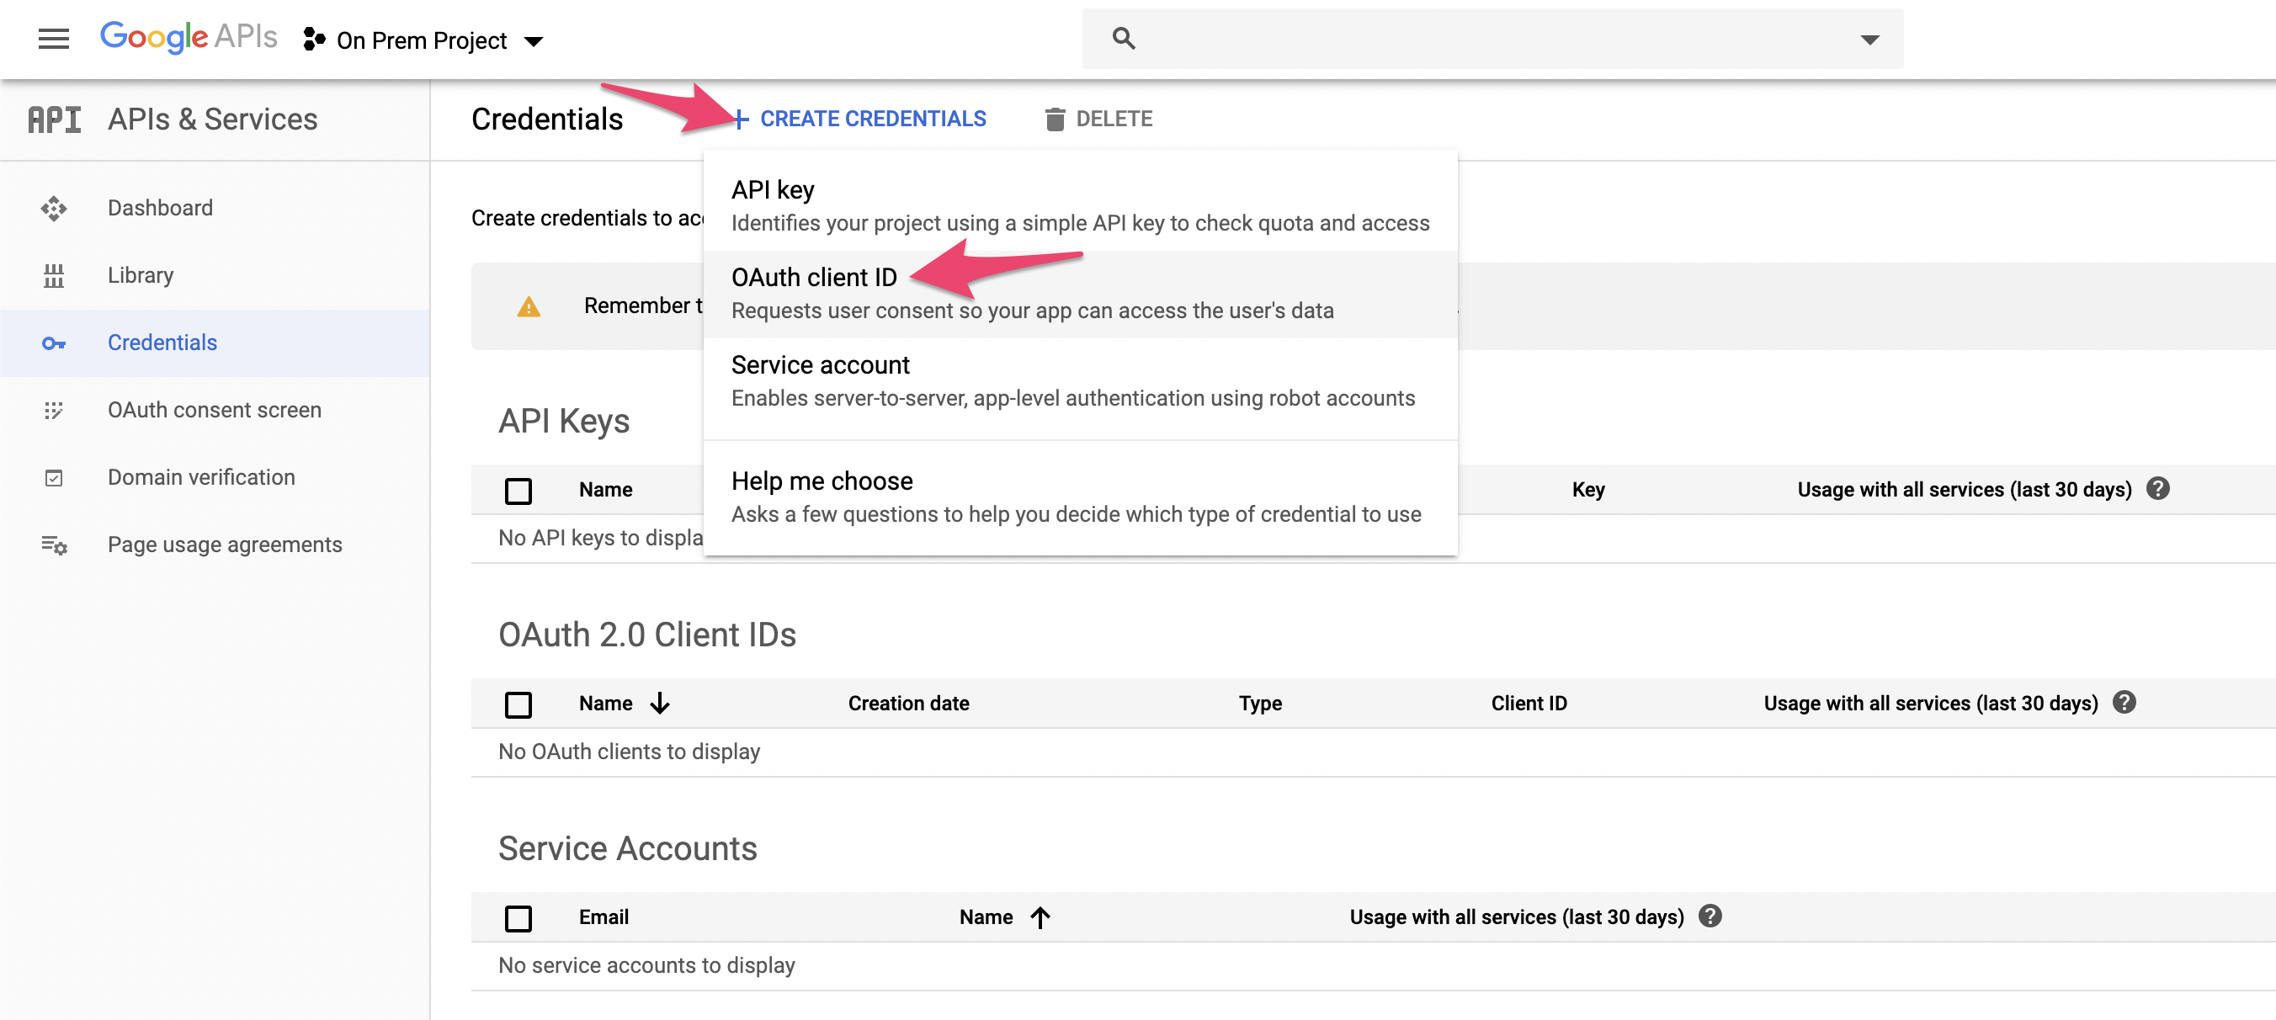Click the Email column header
Image resolution: width=2276 pixels, height=1020 pixels.
pos(604,917)
